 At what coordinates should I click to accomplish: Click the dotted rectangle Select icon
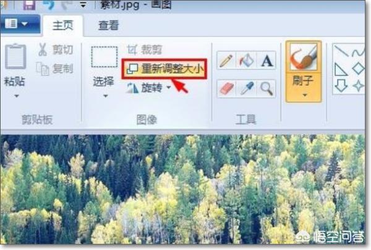pos(104,57)
